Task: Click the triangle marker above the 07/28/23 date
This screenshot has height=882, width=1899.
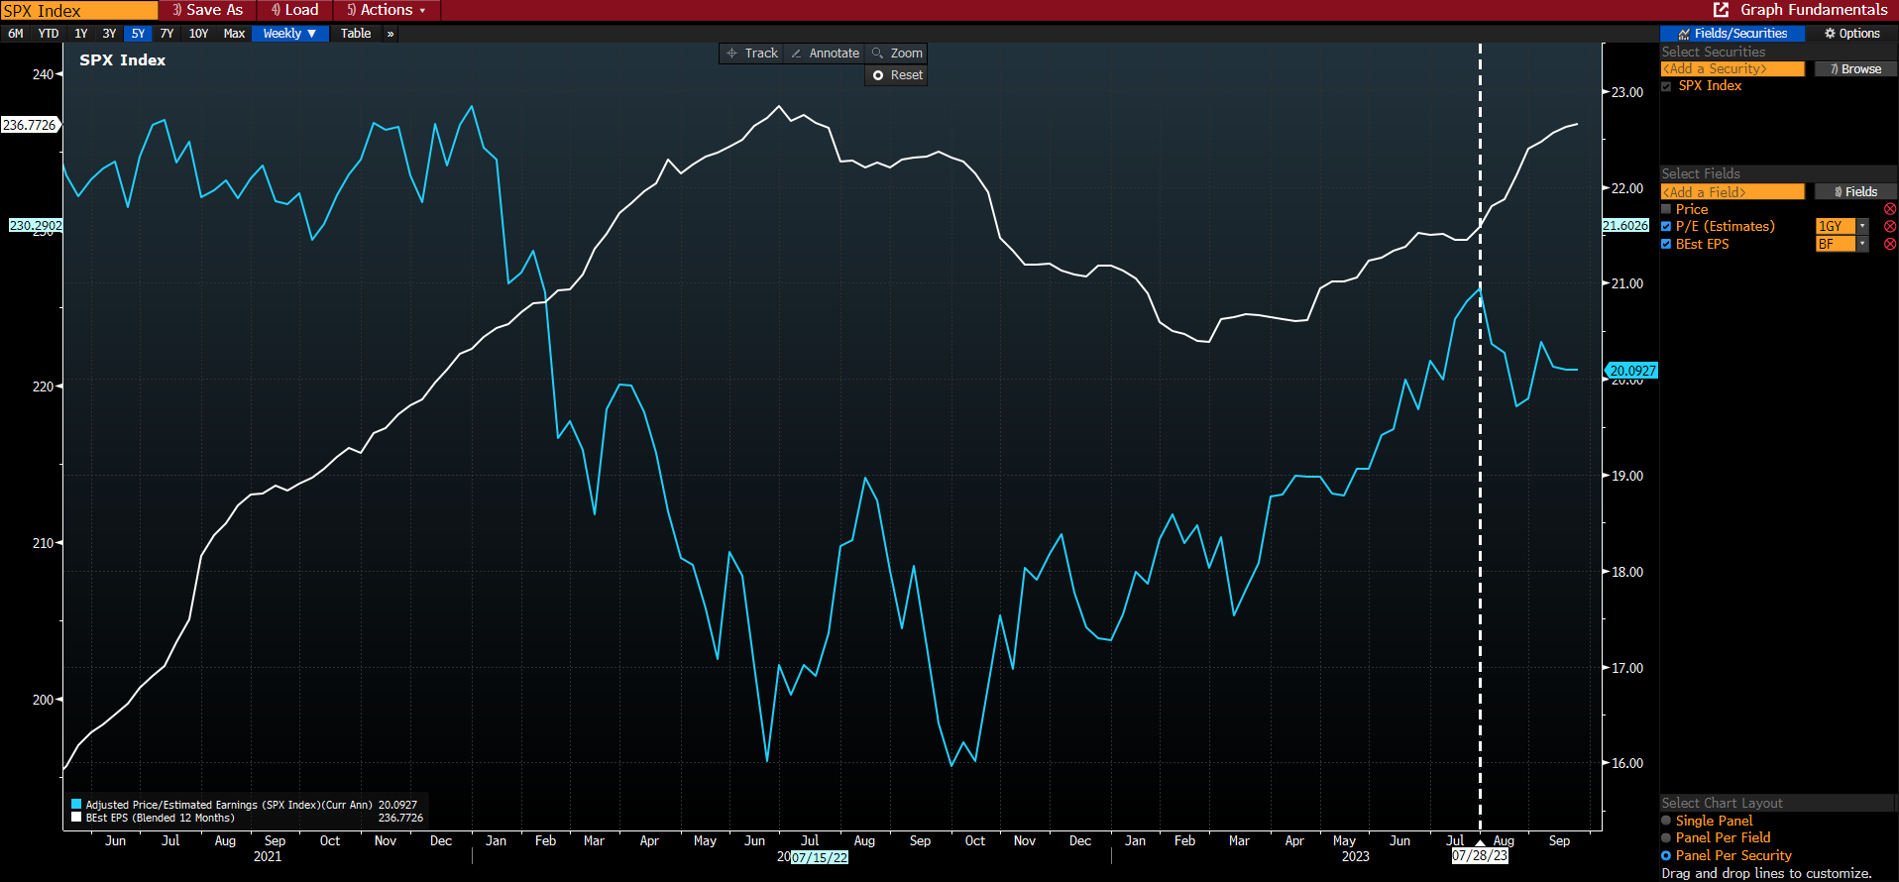Action: (1480, 843)
